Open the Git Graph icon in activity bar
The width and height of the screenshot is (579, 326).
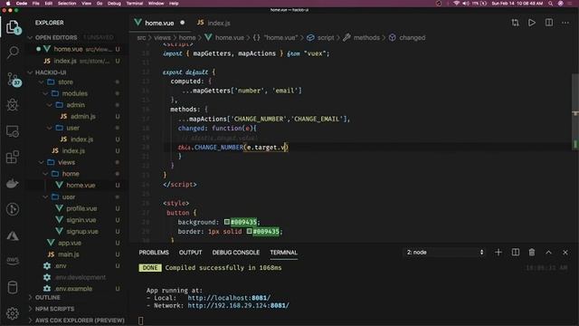pyautogui.click(x=13, y=209)
